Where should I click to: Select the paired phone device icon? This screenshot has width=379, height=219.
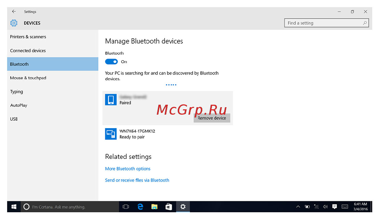(111, 100)
